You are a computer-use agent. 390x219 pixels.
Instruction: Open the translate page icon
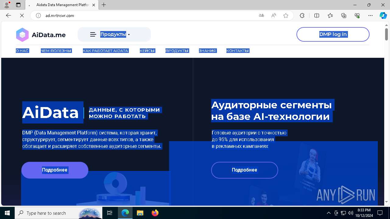pyautogui.click(x=261, y=16)
